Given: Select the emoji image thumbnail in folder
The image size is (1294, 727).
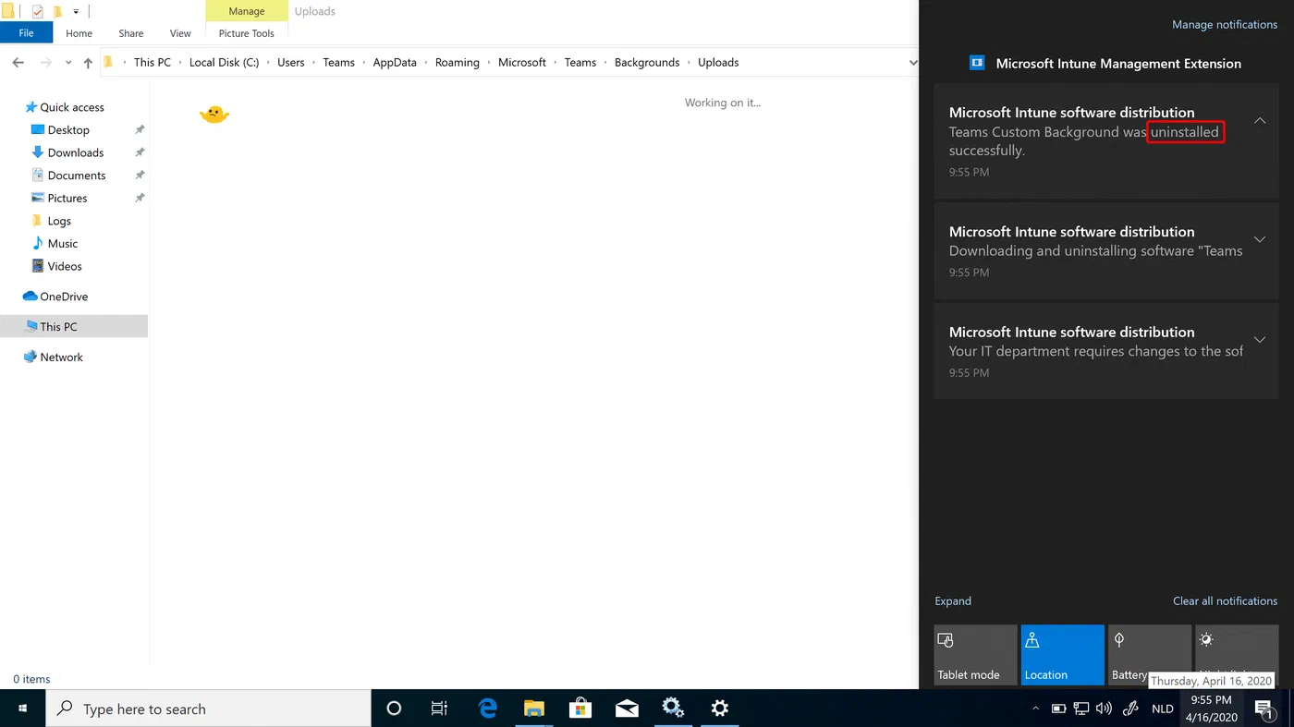Looking at the screenshot, I should (x=214, y=115).
